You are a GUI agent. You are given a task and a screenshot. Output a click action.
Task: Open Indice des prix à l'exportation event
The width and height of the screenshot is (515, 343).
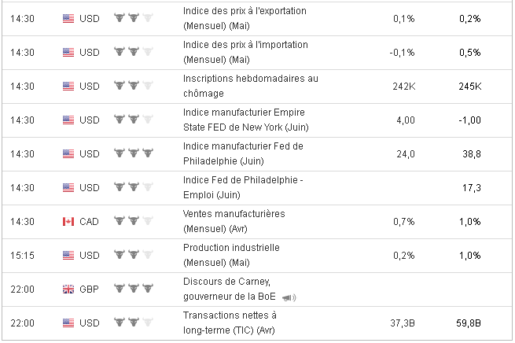pos(244,18)
